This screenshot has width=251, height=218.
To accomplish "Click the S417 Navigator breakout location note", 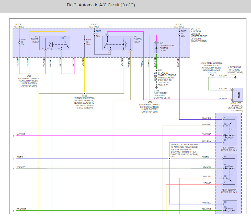I will tap(185, 149).
